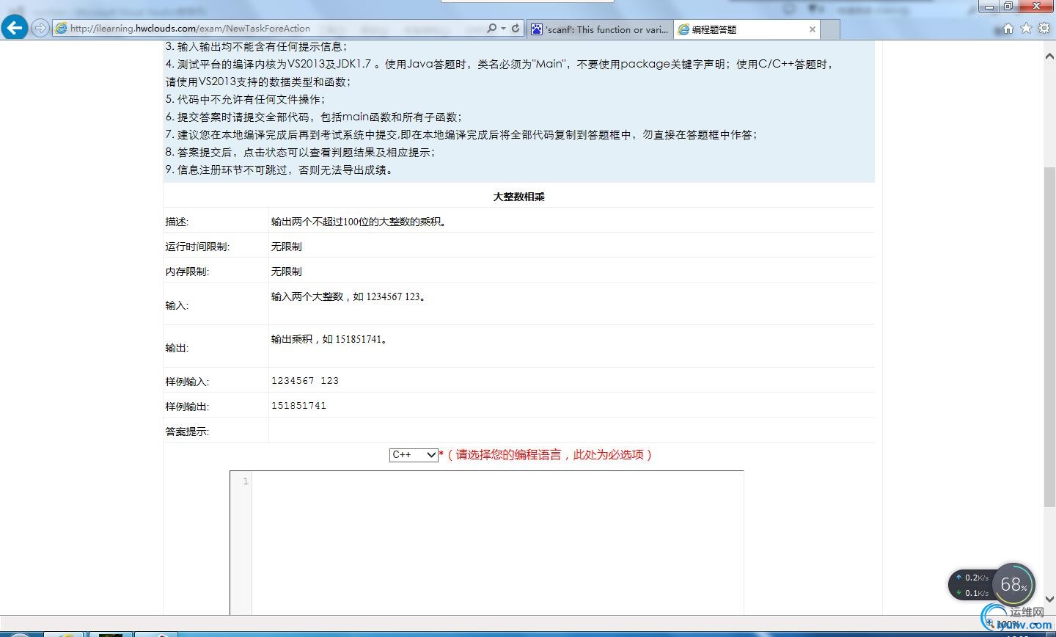The image size is (1056, 637).
Task: Switch to the 'scanf': This function tab
Action: click(x=600, y=29)
